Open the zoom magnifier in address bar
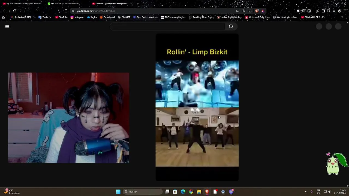This screenshot has height=196, width=349. click(244, 11)
